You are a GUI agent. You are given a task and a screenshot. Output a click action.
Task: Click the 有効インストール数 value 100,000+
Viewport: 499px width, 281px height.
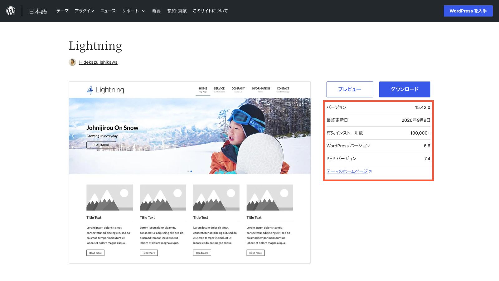(x=420, y=133)
